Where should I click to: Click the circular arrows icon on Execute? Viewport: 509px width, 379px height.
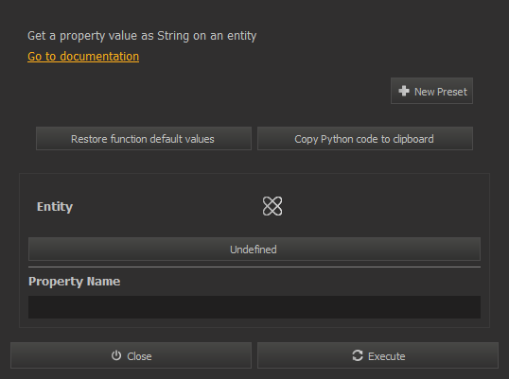click(358, 355)
